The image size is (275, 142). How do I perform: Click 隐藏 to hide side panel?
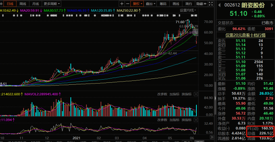tap(201, 4)
